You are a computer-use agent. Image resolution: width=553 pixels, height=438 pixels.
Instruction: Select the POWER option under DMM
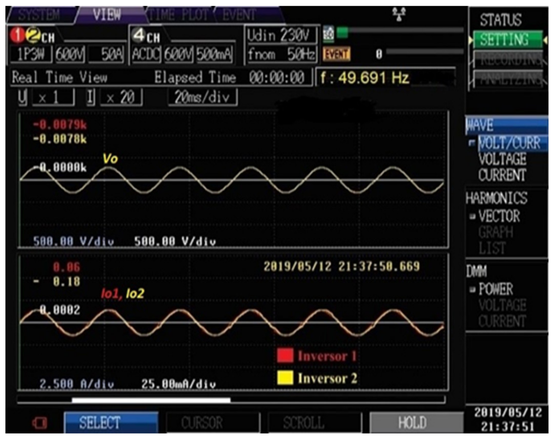[x=496, y=289]
